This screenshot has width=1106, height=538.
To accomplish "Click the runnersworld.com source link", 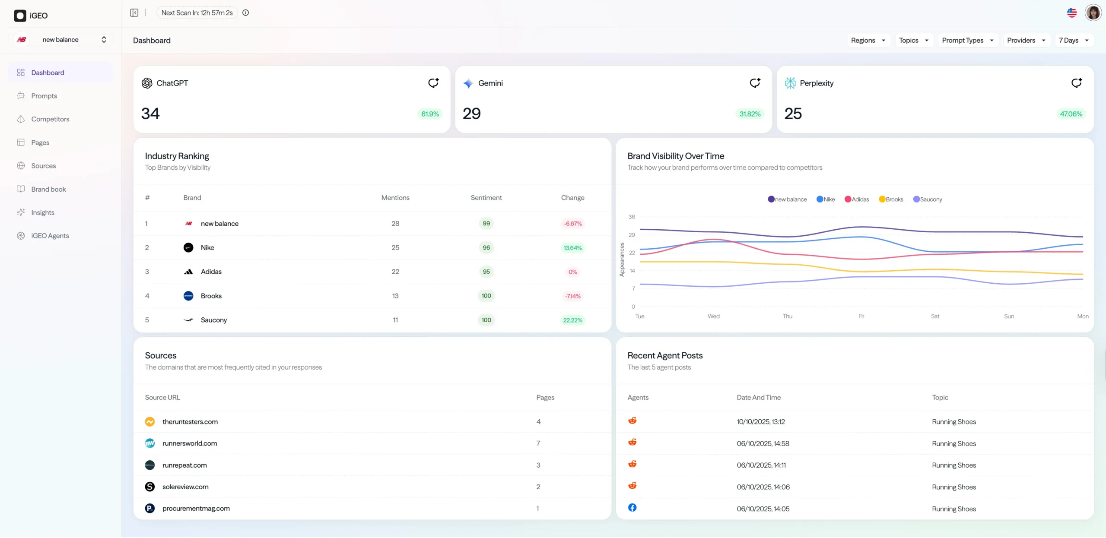I will tap(190, 443).
